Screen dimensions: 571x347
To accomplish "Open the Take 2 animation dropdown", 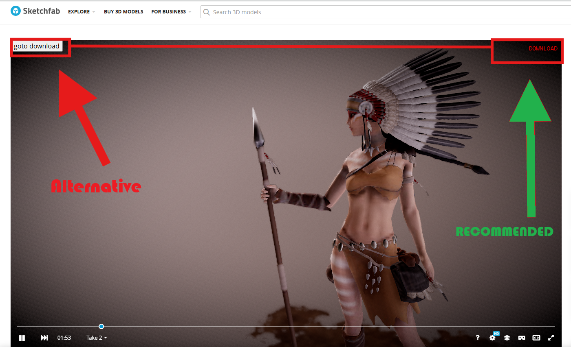I will 97,338.
